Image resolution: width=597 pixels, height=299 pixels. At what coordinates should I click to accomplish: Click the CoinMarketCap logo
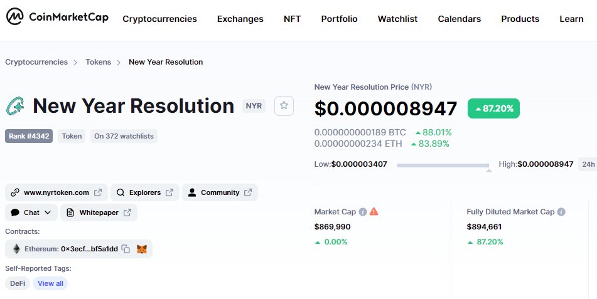58,17
